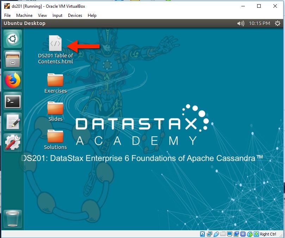Launch the Terminal from the dock
The width and height of the screenshot is (285, 238).
coord(13,101)
